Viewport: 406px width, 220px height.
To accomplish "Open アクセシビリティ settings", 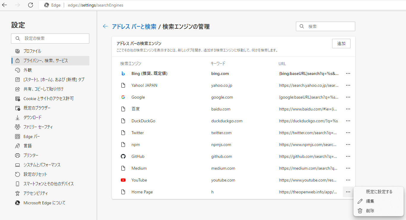I will point(50,193).
